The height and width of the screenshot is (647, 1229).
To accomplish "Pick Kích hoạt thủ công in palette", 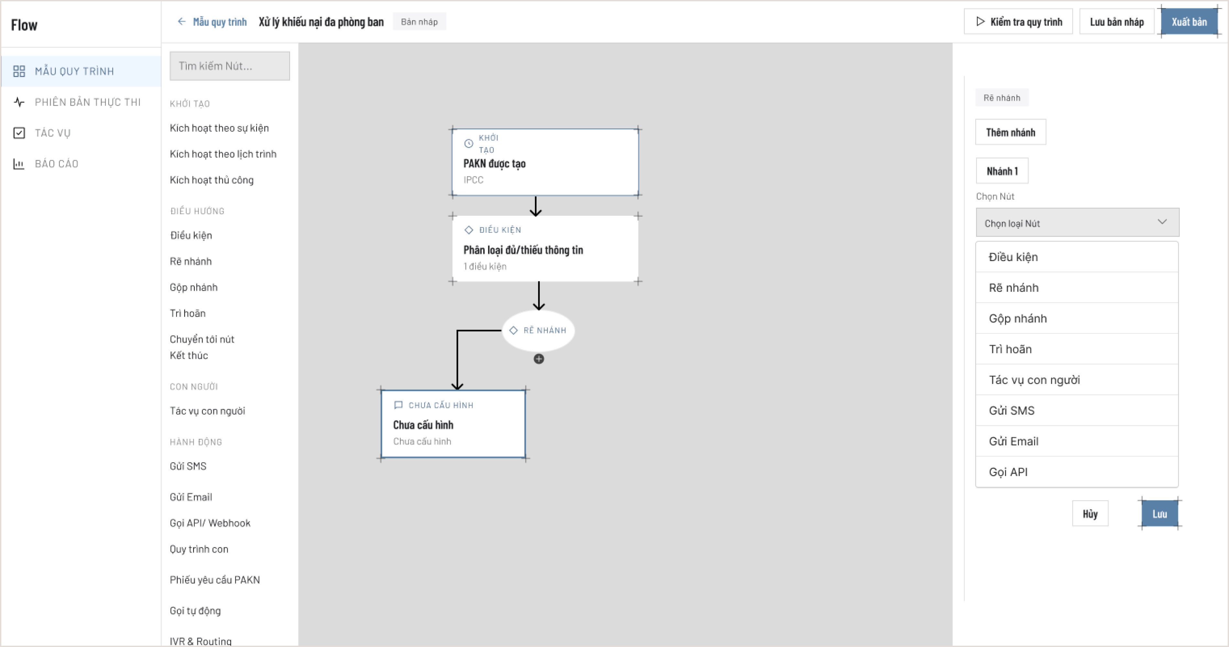I will 211,180.
